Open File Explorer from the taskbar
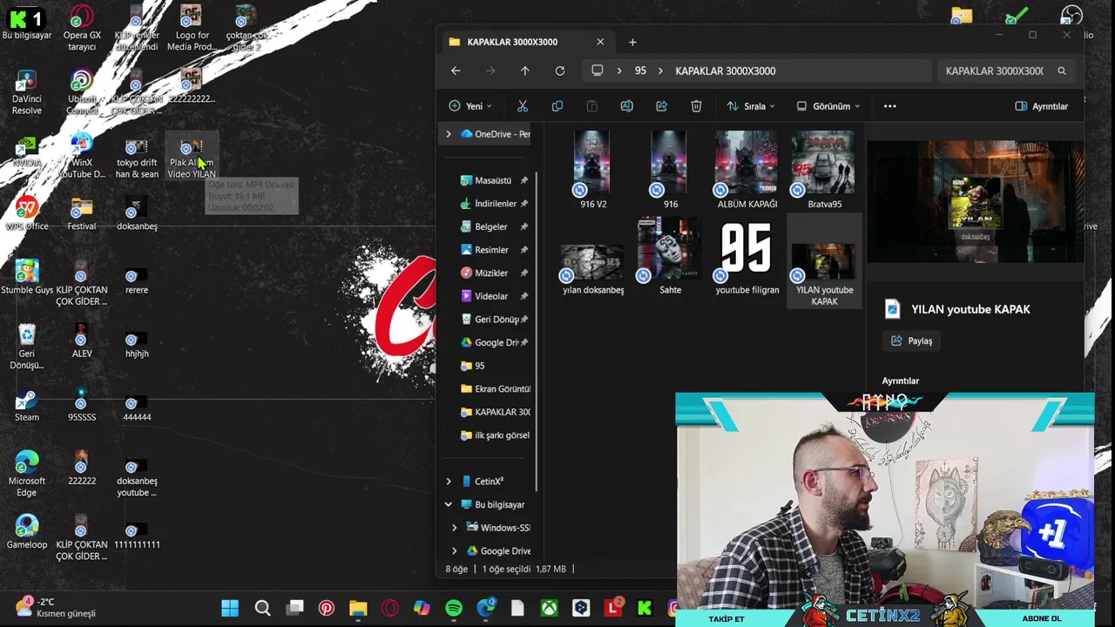 pyautogui.click(x=358, y=608)
